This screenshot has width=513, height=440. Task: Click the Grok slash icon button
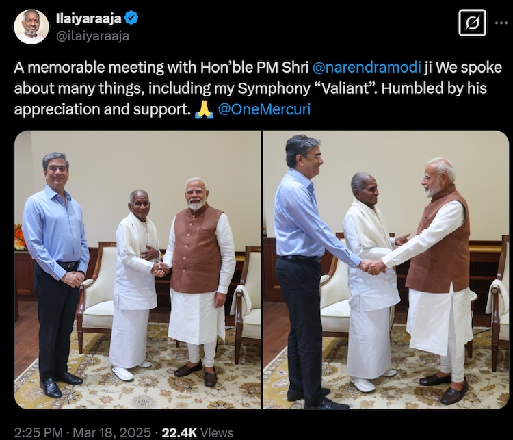[x=472, y=23]
